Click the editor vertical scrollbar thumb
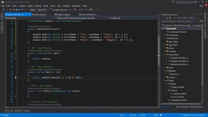 pos(159,50)
